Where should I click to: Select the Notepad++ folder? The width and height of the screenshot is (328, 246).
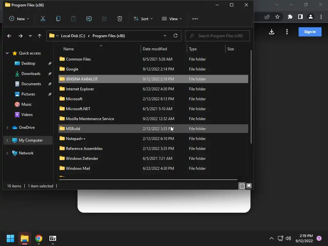[x=153, y=139]
